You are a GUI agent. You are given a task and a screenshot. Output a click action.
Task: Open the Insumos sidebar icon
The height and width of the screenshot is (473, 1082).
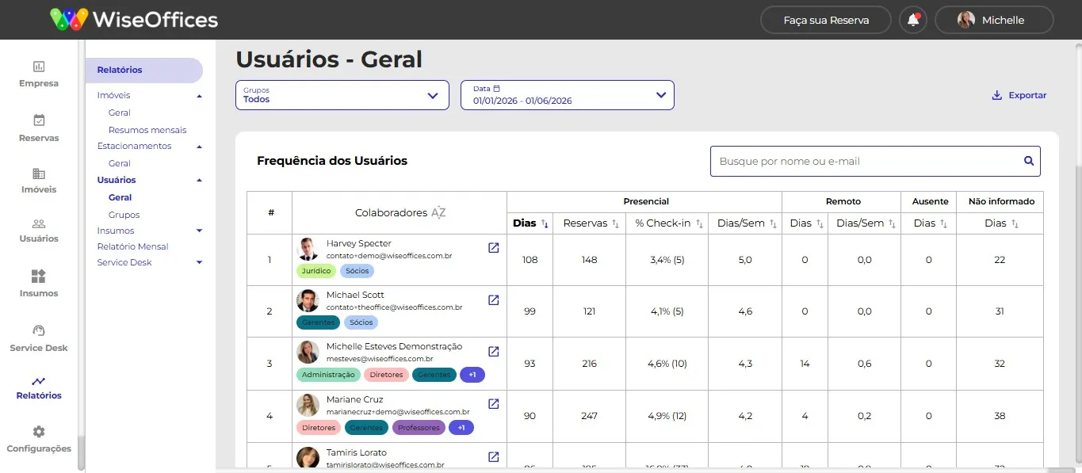[x=39, y=276]
